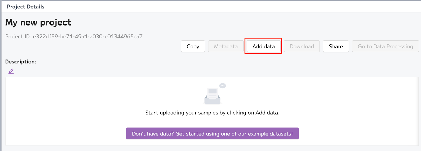Select the Project Details header title
Viewport: 421px width, 151px height.
(26, 7)
